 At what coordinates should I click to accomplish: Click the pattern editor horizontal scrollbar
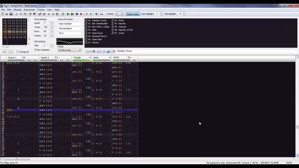(148, 159)
